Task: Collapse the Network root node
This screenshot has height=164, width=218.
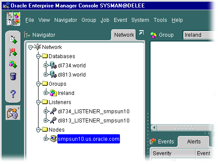Action: [x=31, y=47]
